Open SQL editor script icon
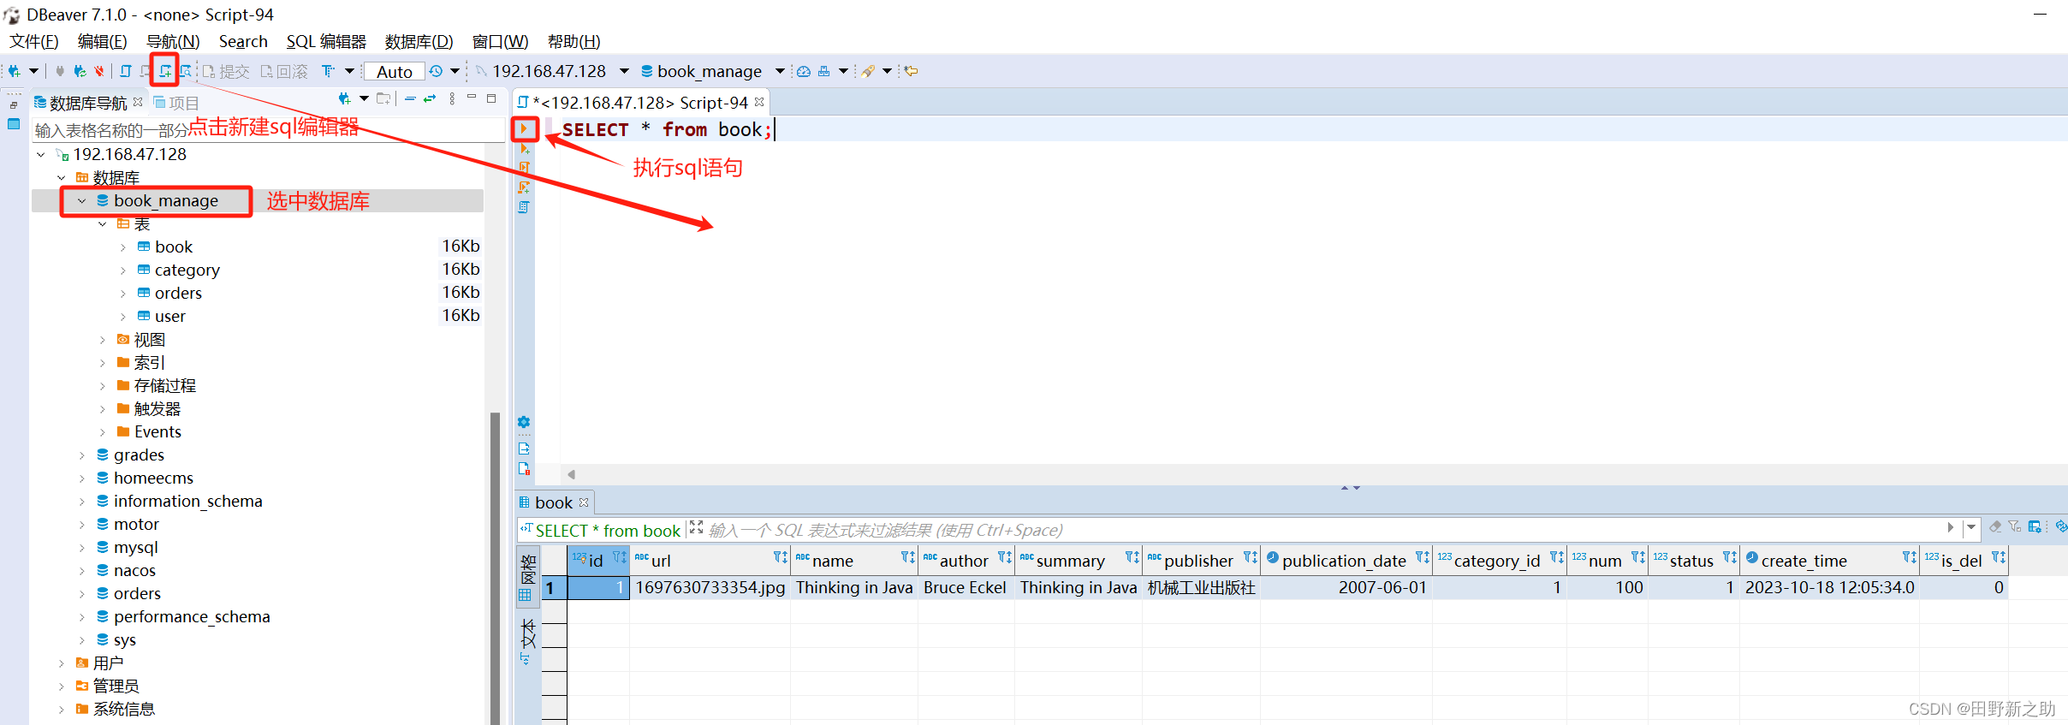 coord(126,71)
